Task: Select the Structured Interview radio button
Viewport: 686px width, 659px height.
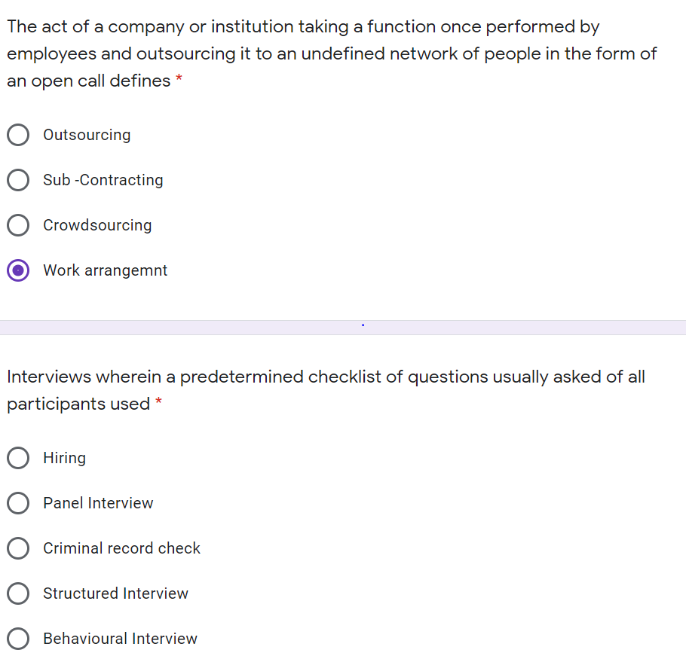Action: [x=18, y=593]
